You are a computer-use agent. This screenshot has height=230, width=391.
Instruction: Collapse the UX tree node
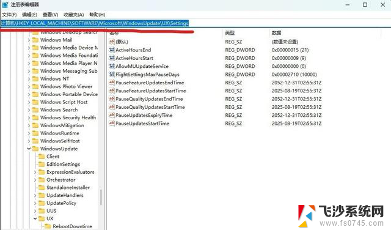coord(35,218)
